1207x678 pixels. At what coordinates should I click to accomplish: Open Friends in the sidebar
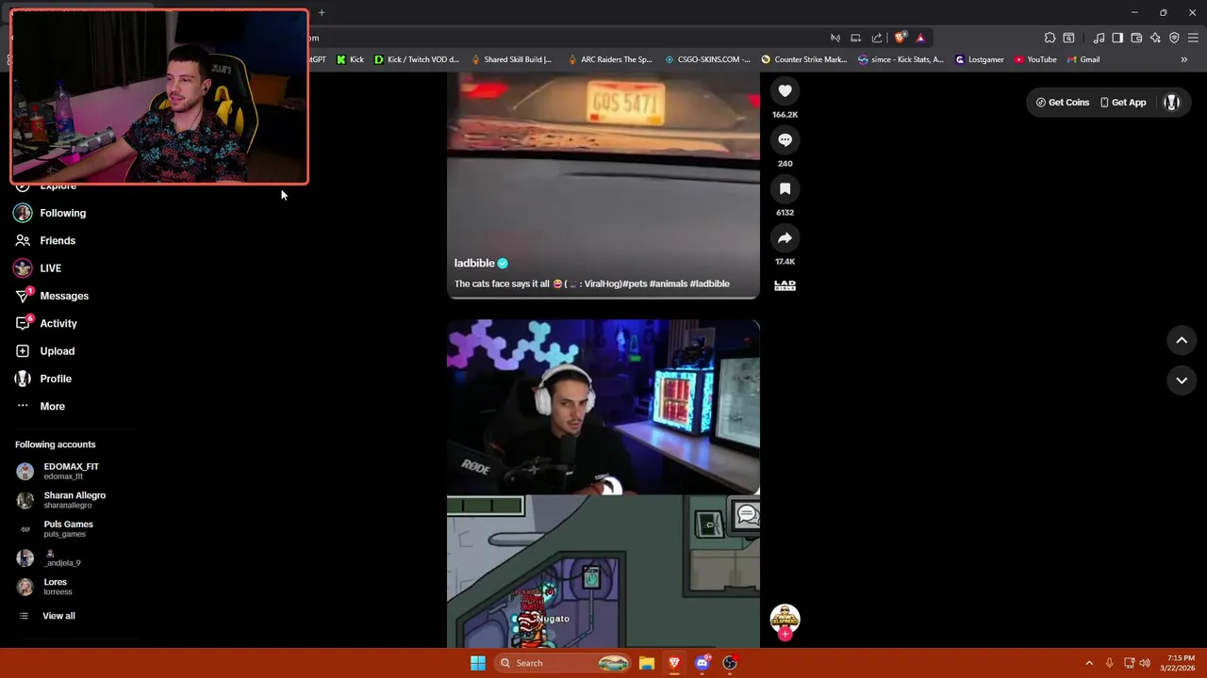tap(58, 240)
